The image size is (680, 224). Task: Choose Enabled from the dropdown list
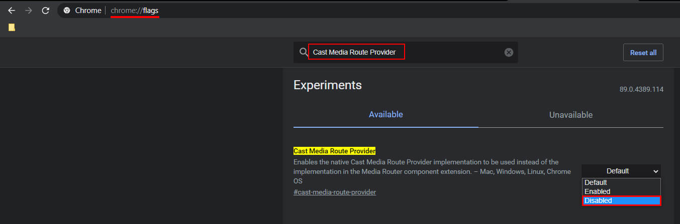tap(621, 191)
